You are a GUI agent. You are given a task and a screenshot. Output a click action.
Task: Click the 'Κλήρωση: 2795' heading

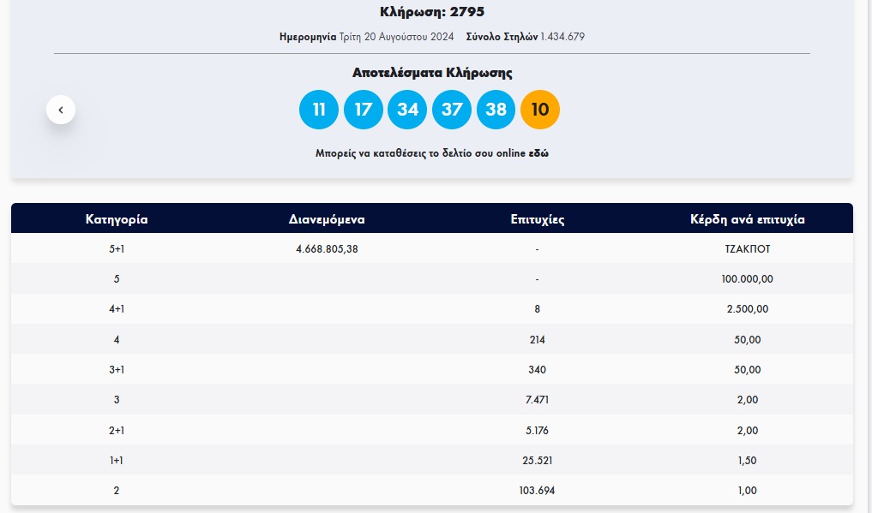432,12
